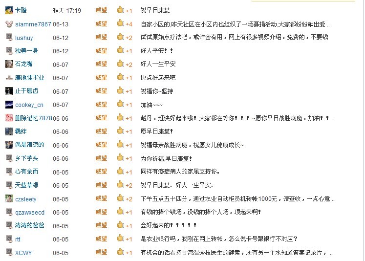Viewport: 365px width, 261px height.
Task: Click the thumbs-up icon in 卡隆's row
Action: coord(121,10)
